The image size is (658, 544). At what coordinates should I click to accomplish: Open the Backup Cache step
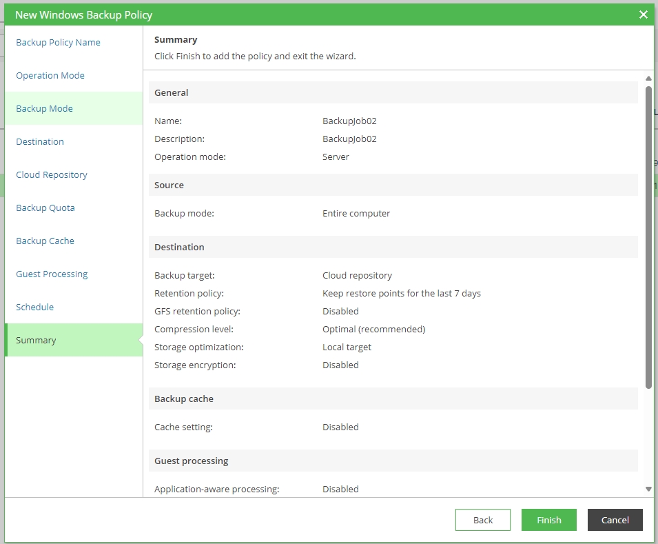[x=45, y=241]
